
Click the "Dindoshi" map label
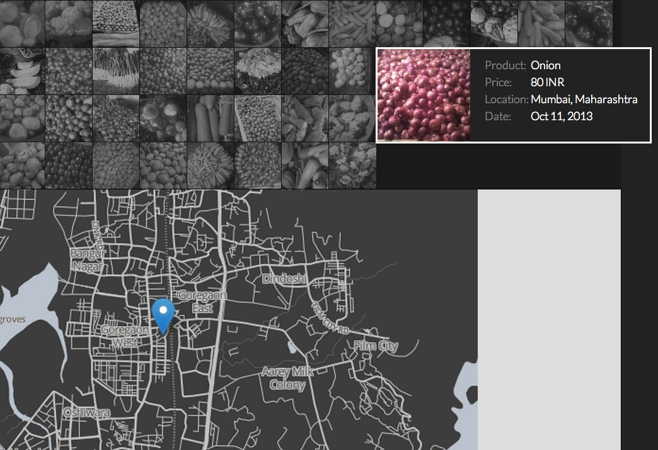click(284, 279)
